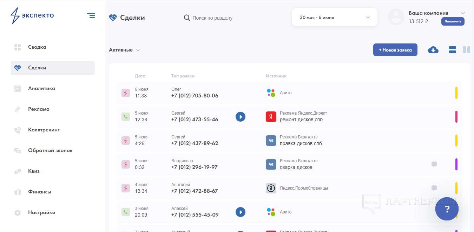Click lightning icon for Владислав row
This screenshot has width=474, height=232.
126,164
